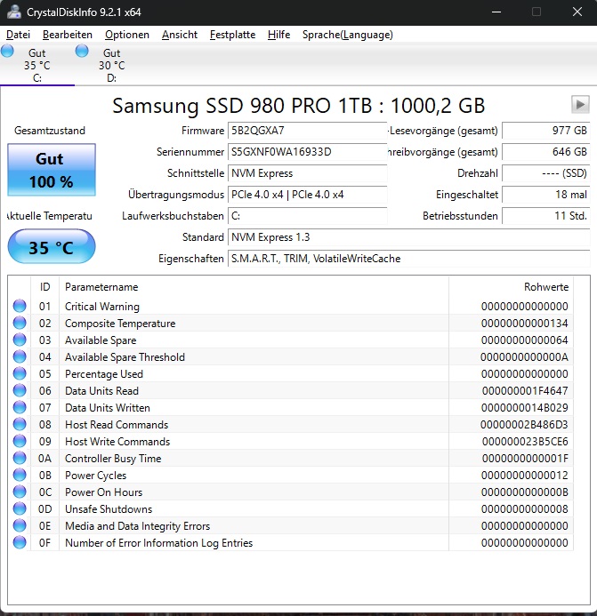Click raw value 0000000014B029
Image resolution: width=597 pixels, height=616 pixels.
click(525, 408)
